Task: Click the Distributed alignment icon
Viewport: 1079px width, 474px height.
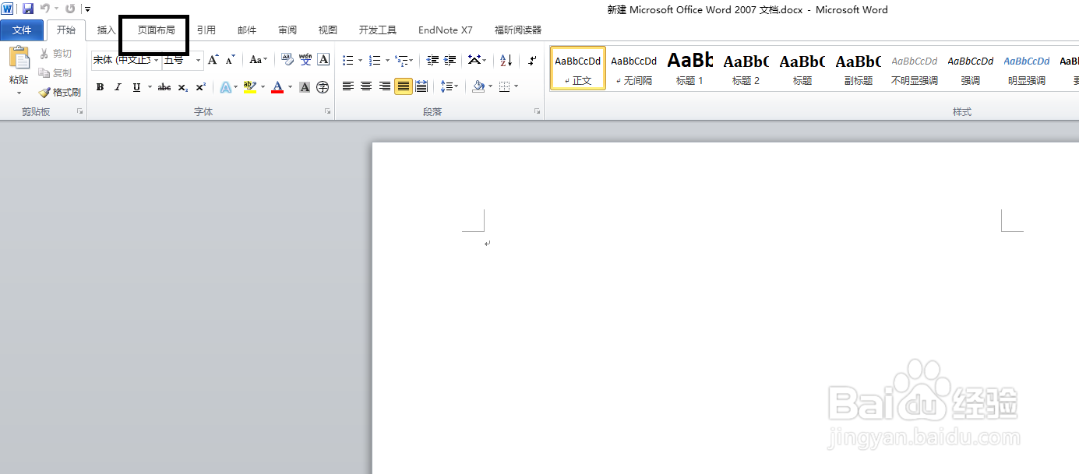Action: point(421,86)
